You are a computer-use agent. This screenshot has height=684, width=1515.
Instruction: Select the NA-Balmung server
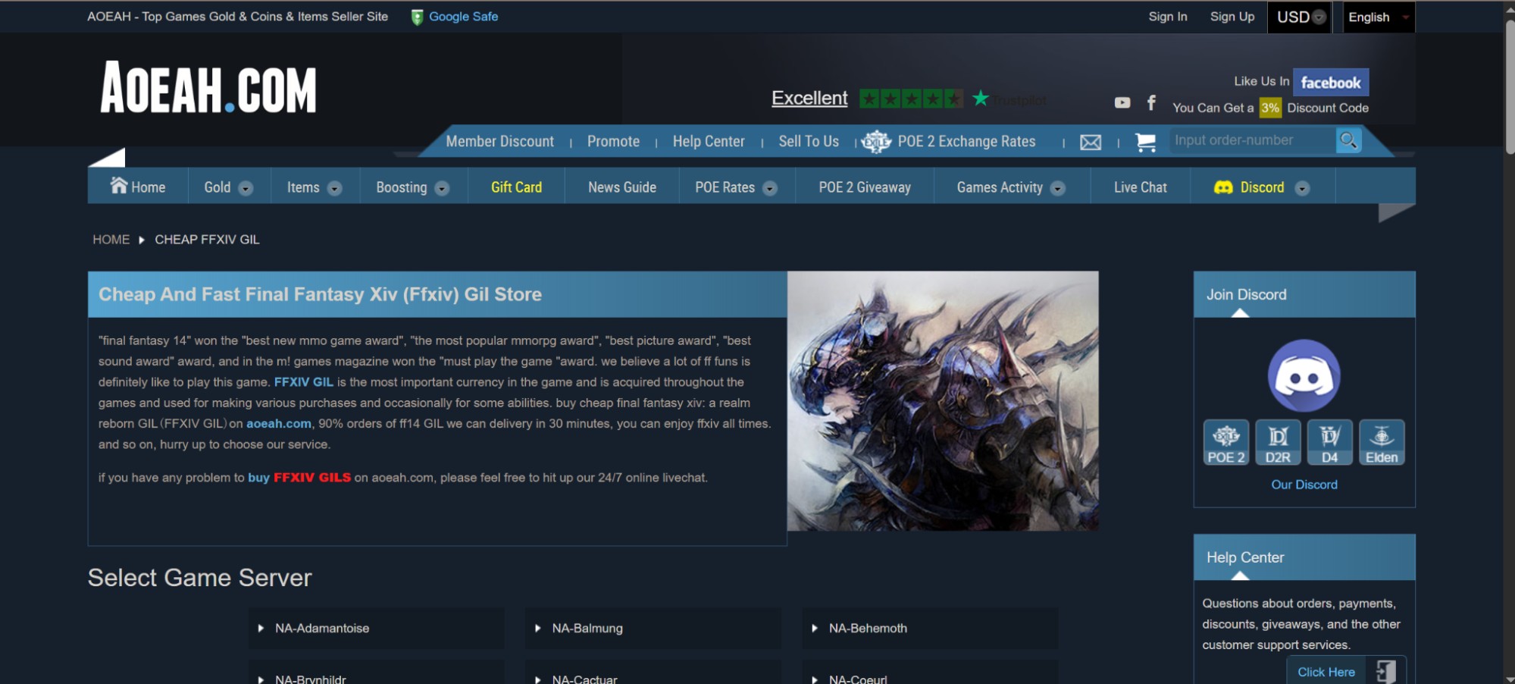(x=587, y=628)
